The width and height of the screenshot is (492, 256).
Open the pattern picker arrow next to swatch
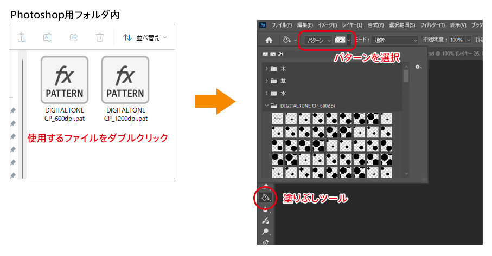pyautogui.click(x=349, y=40)
